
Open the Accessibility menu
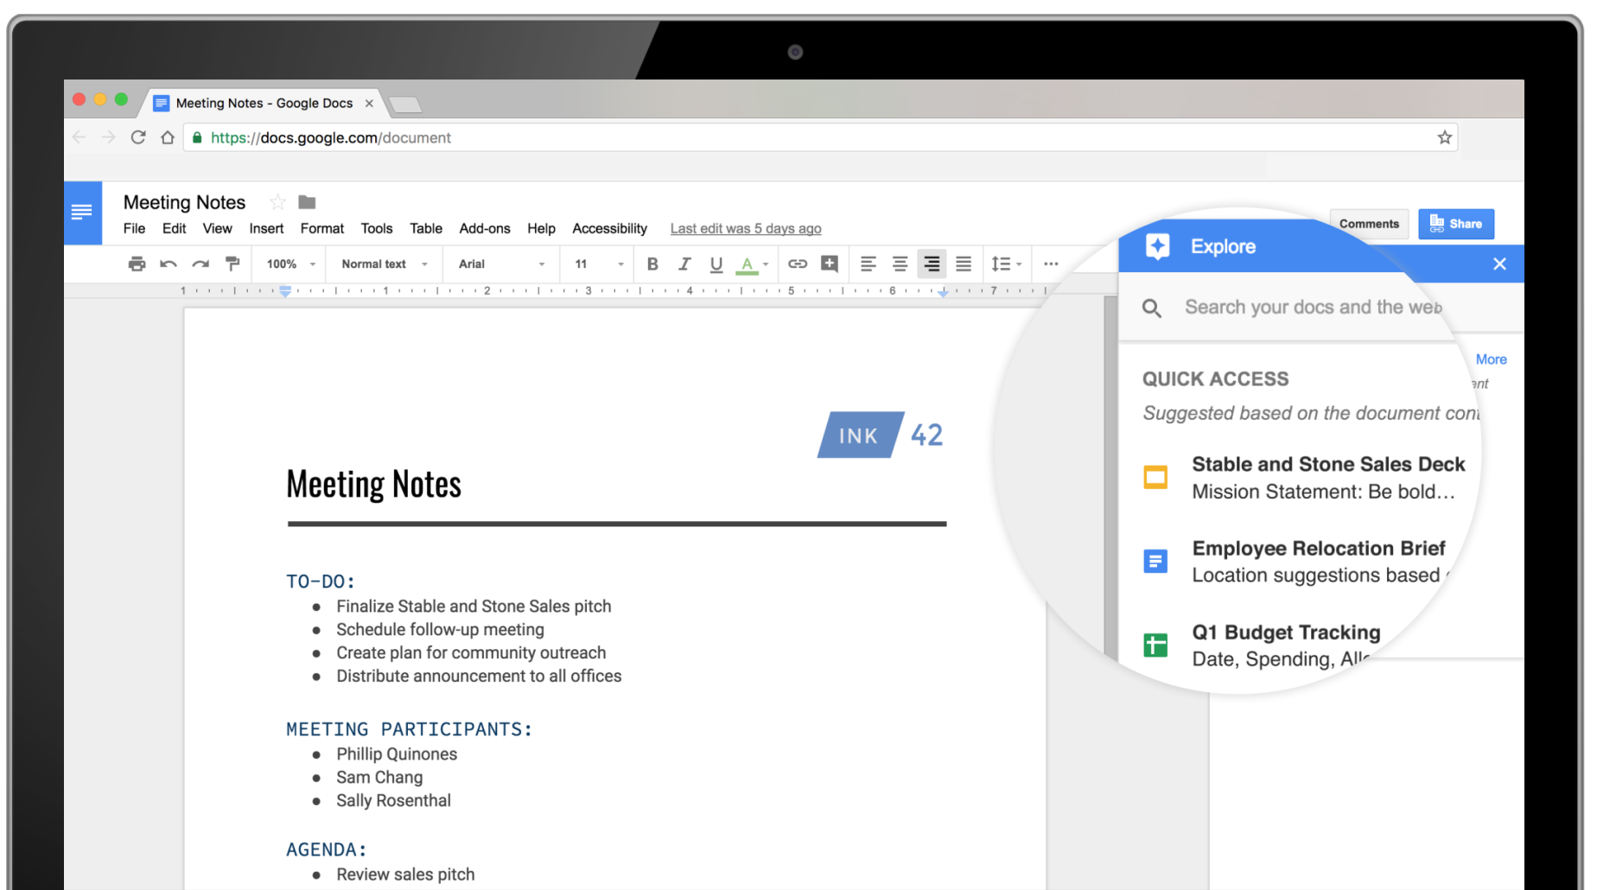click(609, 228)
